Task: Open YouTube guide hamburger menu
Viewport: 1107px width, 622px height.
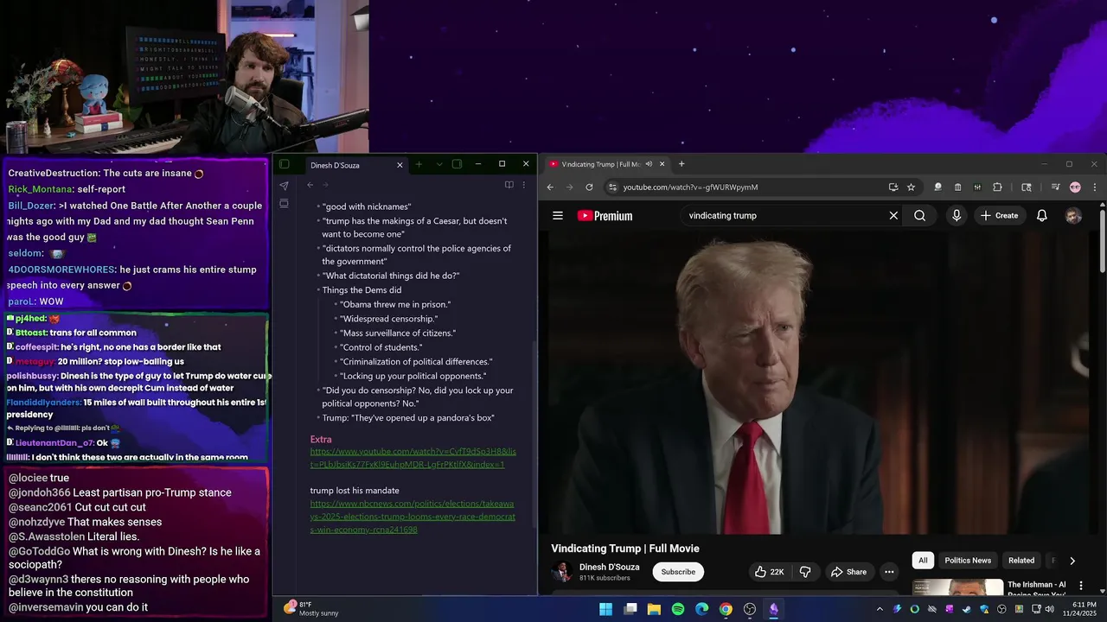Action: click(x=558, y=216)
